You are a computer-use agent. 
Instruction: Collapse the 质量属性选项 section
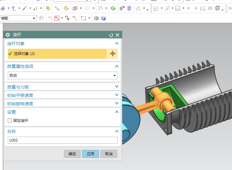[x=117, y=66]
